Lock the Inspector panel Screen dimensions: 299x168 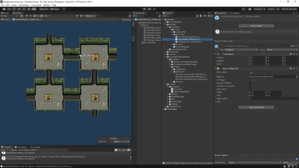pos(294,13)
